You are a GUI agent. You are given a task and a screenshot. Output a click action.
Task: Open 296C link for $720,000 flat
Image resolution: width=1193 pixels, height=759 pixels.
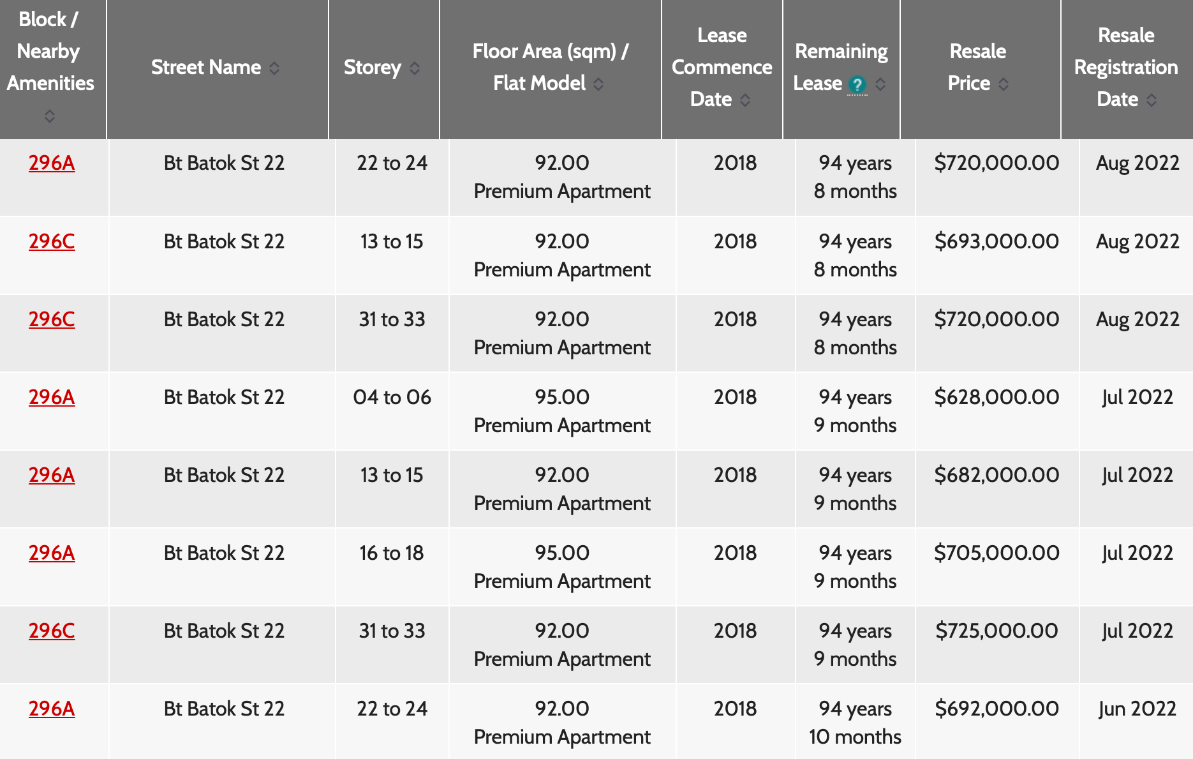pyautogui.click(x=52, y=320)
